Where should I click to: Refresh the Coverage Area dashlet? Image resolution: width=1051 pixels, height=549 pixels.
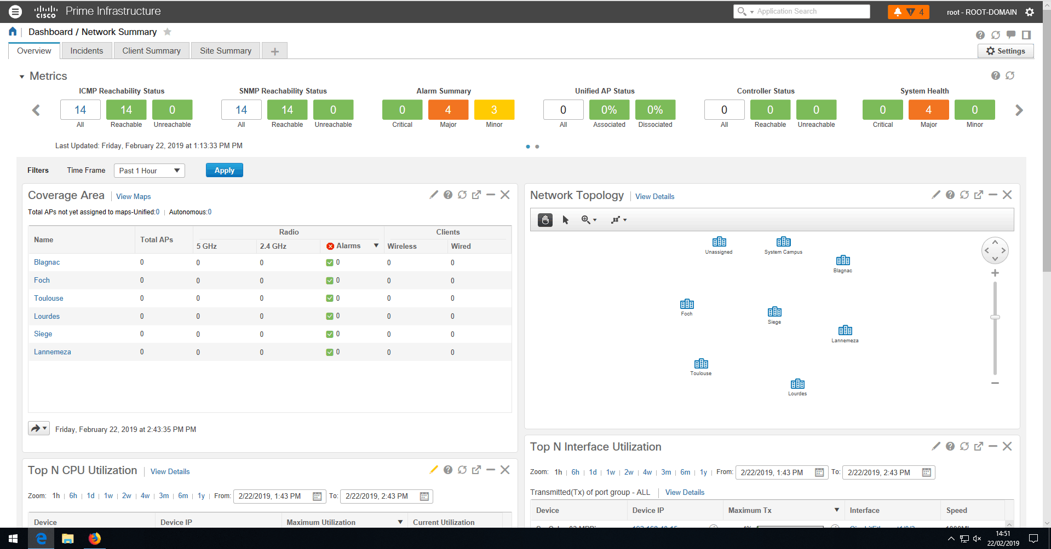point(462,195)
